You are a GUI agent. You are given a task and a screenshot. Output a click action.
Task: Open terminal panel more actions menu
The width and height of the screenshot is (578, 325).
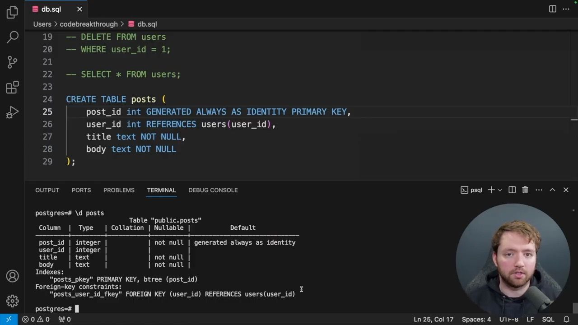click(539, 190)
